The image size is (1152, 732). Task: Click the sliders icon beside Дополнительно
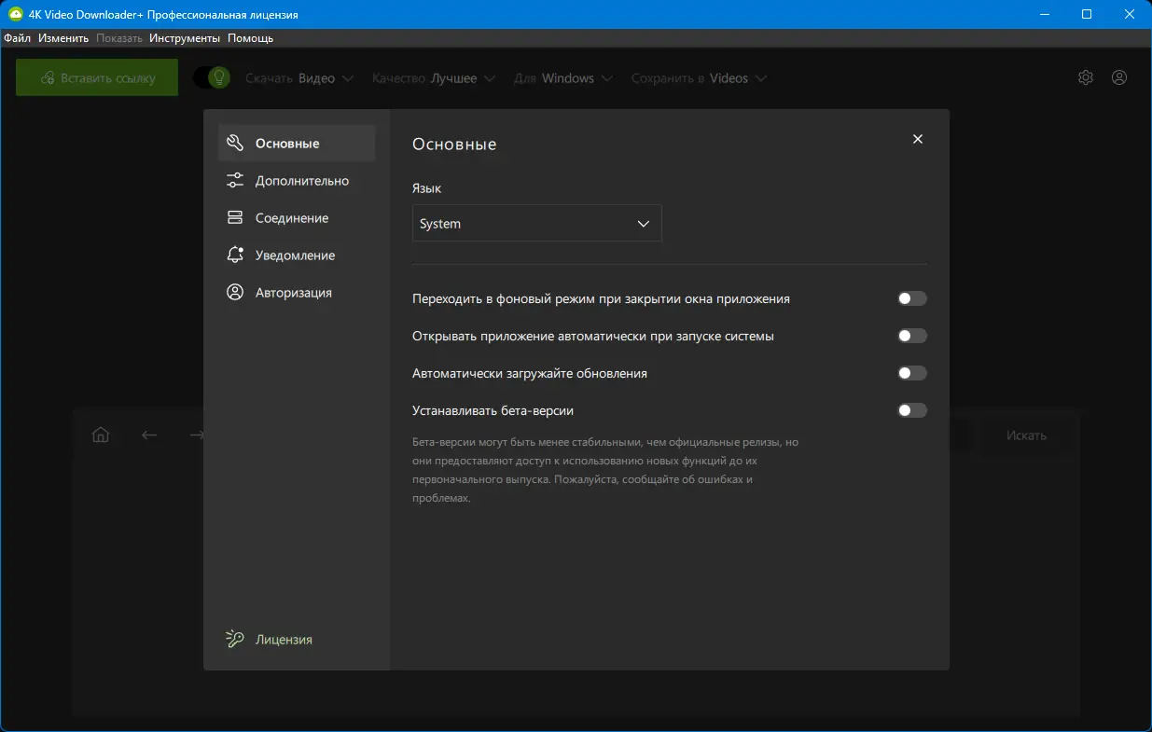click(x=235, y=181)
